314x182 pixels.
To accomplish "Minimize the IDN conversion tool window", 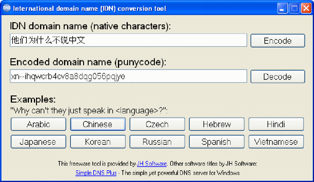I will 282,8.
